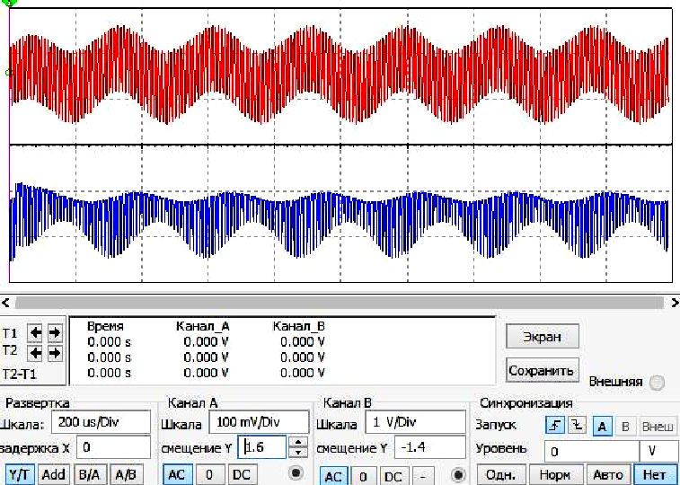This screenshot has width=680, height=485.
Task: Click the Развертка Шкала 200 us/Div field
Action: click(x=112, y=422)
